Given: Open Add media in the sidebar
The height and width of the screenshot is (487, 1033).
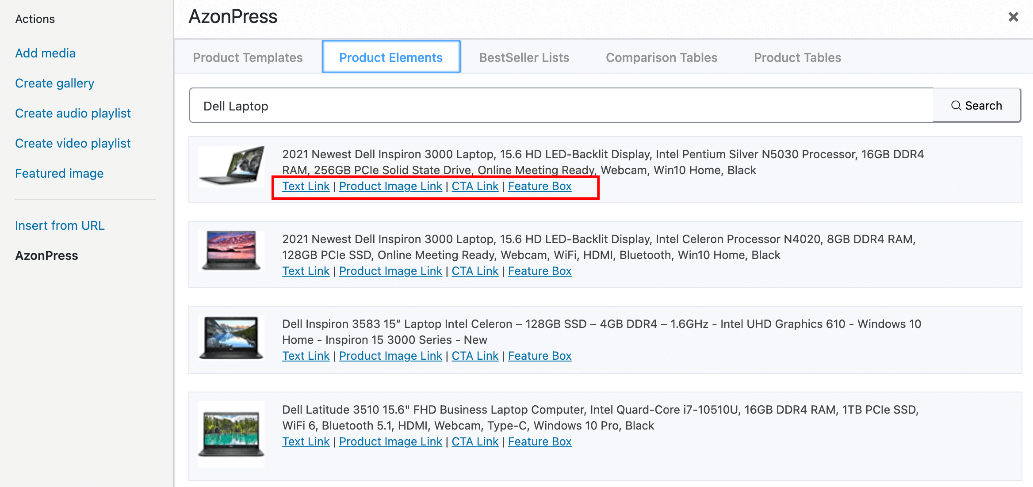Looking at the screenshot, I should [46, 53].
